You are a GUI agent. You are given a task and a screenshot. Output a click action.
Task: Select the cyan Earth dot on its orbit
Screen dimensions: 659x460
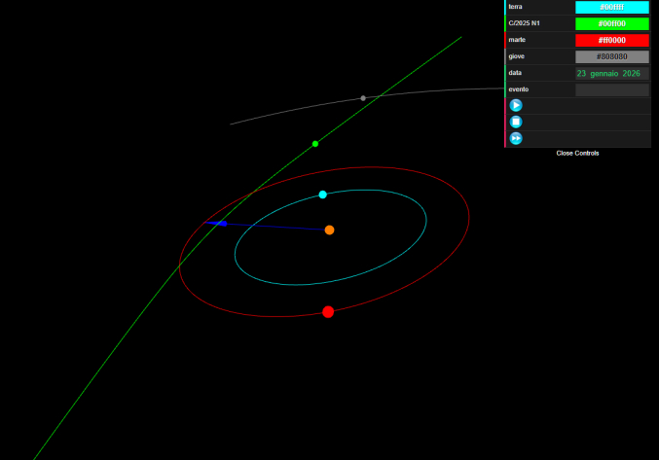[323, 195]
